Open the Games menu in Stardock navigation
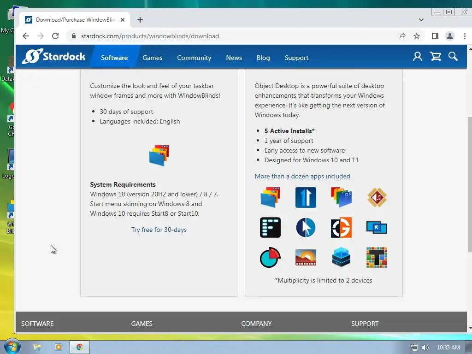Image resolution: width=472 pixels, height=354 pixels. tap(152, 58)
